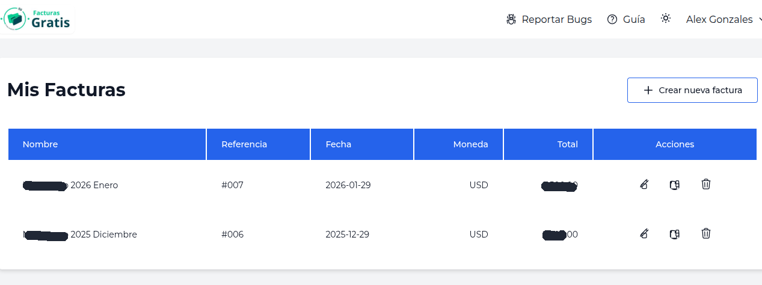The image size is (762, 285).
Task: Duplicate the #007 invoice
Action: coord(674,185)
